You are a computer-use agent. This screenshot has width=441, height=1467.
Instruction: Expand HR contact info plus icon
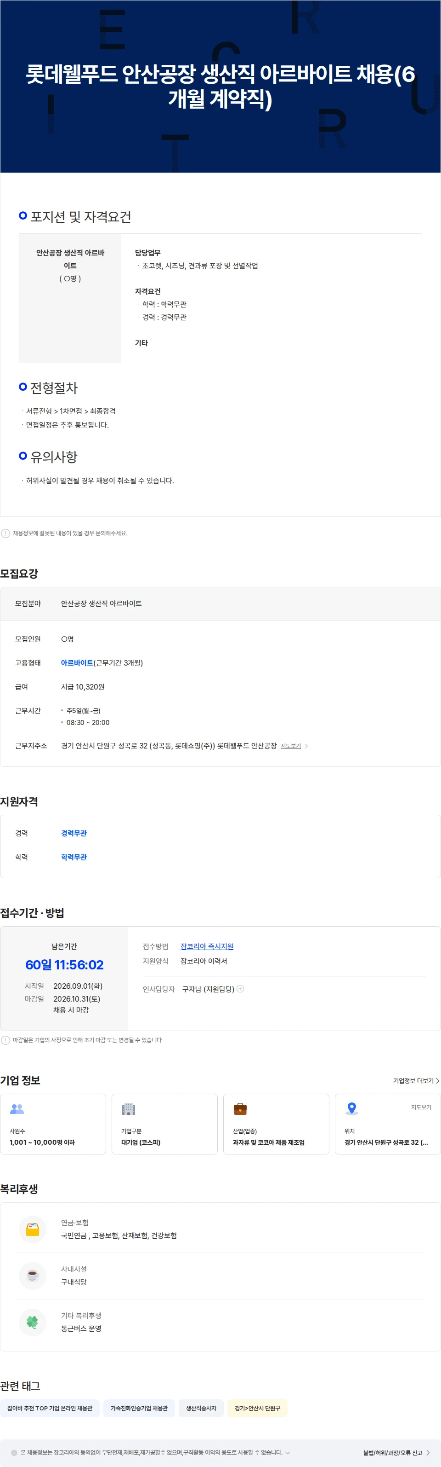240,989
